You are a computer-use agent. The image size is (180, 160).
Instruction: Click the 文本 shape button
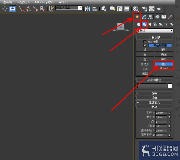coord(145,69)
